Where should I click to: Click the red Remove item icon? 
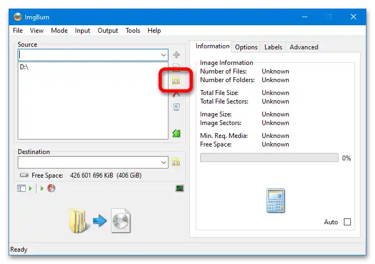coord(177,95)
